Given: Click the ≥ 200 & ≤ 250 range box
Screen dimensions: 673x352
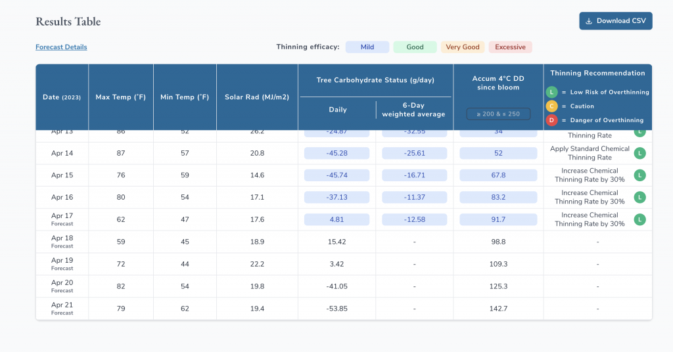Looking at the screenshot, I should click(x=498, y=114).
